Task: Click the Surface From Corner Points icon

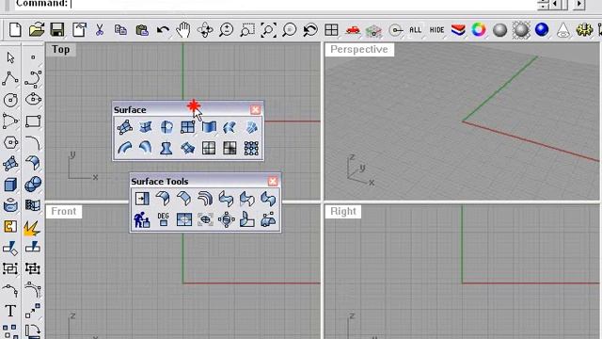Action: click(x=125, y=127)
